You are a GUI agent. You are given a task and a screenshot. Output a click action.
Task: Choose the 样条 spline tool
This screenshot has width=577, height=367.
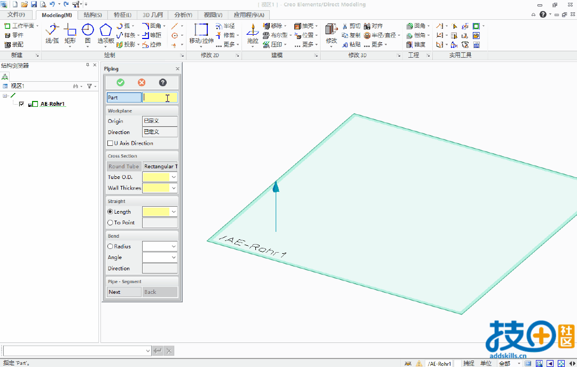pos(126,35)
